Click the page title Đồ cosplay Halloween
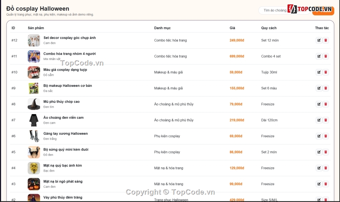The width and height of the screenshot is (340, 202). coord(38,9)
